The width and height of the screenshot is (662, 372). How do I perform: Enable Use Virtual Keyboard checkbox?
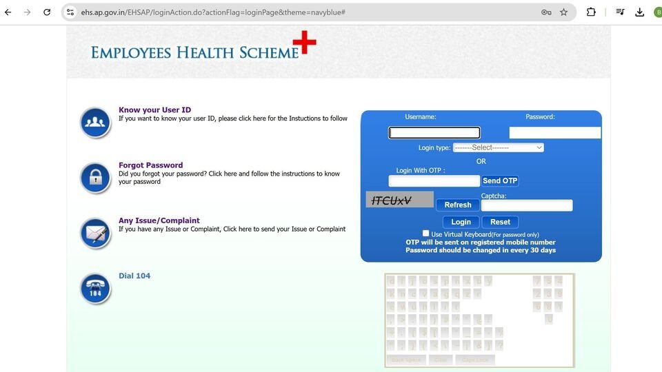[425, 234]
